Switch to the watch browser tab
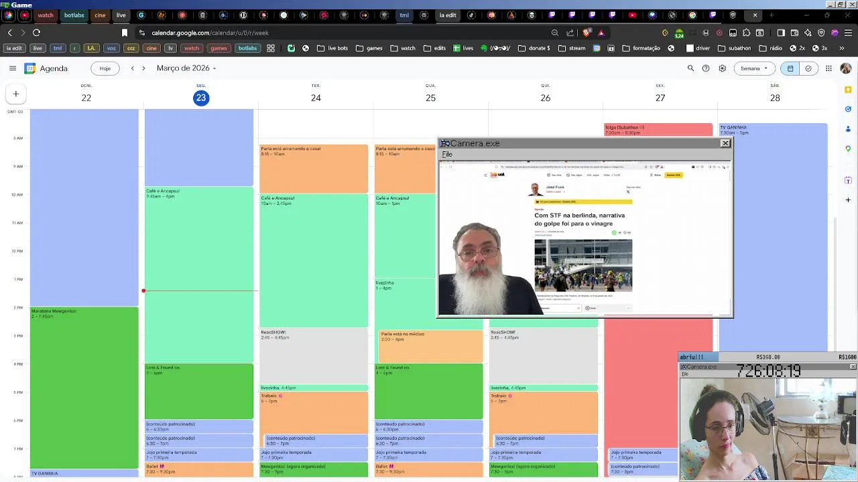This screenshot has width=858, height=482. [x=46, y=15]
